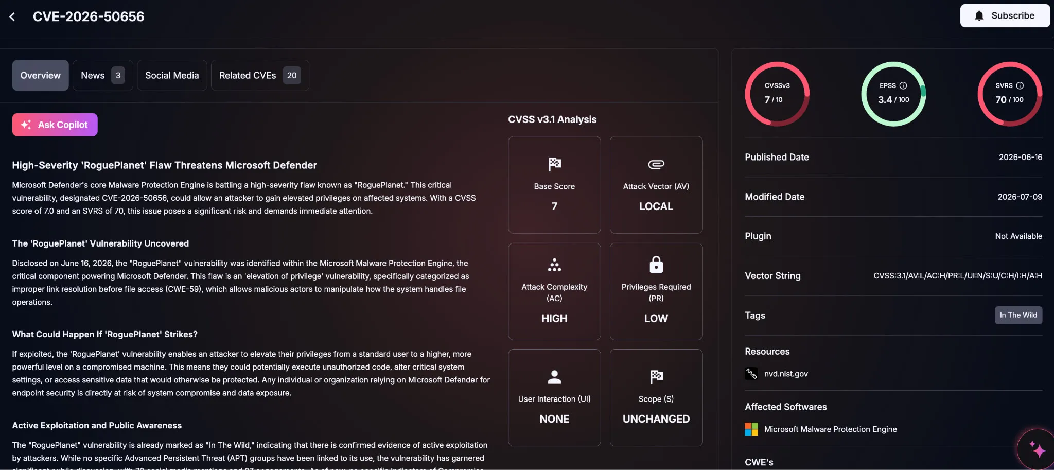Click the Published Date value 2026-06-16
1054x470 pixels.
1020,158
